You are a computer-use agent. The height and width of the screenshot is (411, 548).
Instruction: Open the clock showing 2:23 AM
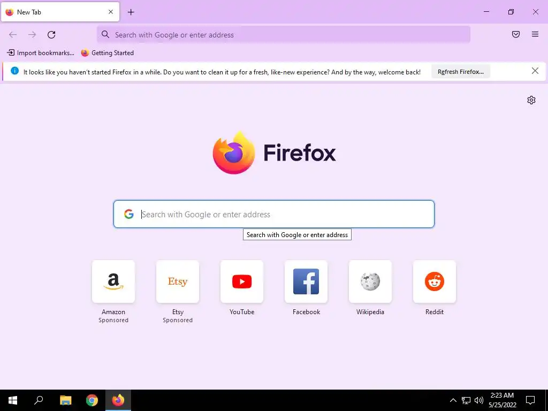(502, 400)
